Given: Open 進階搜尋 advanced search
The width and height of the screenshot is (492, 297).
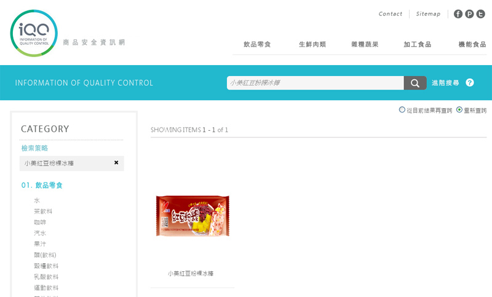Looking at the screenshot, I should 445,83.
